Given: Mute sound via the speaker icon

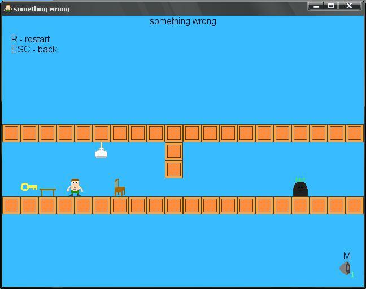Looking at the screenshot, I should (345, 268).
